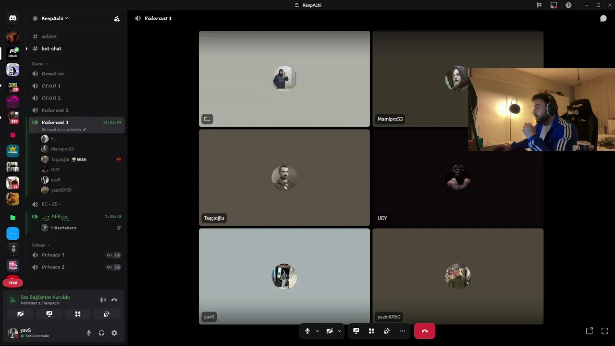Join the CS:GO 1 voice channel
615x346 pixels.
[x=77, y=86]
